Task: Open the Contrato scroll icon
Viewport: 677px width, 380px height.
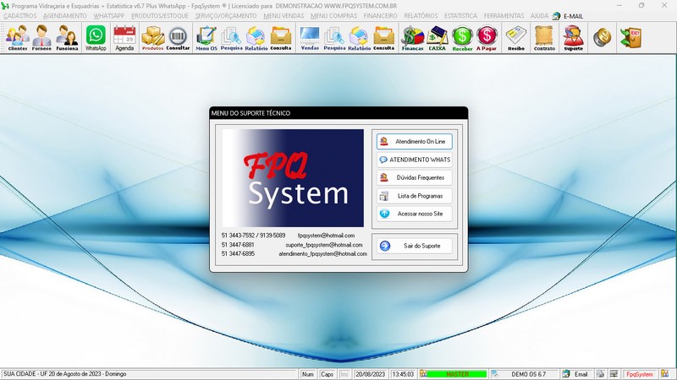Action: (x=544, y=38)
